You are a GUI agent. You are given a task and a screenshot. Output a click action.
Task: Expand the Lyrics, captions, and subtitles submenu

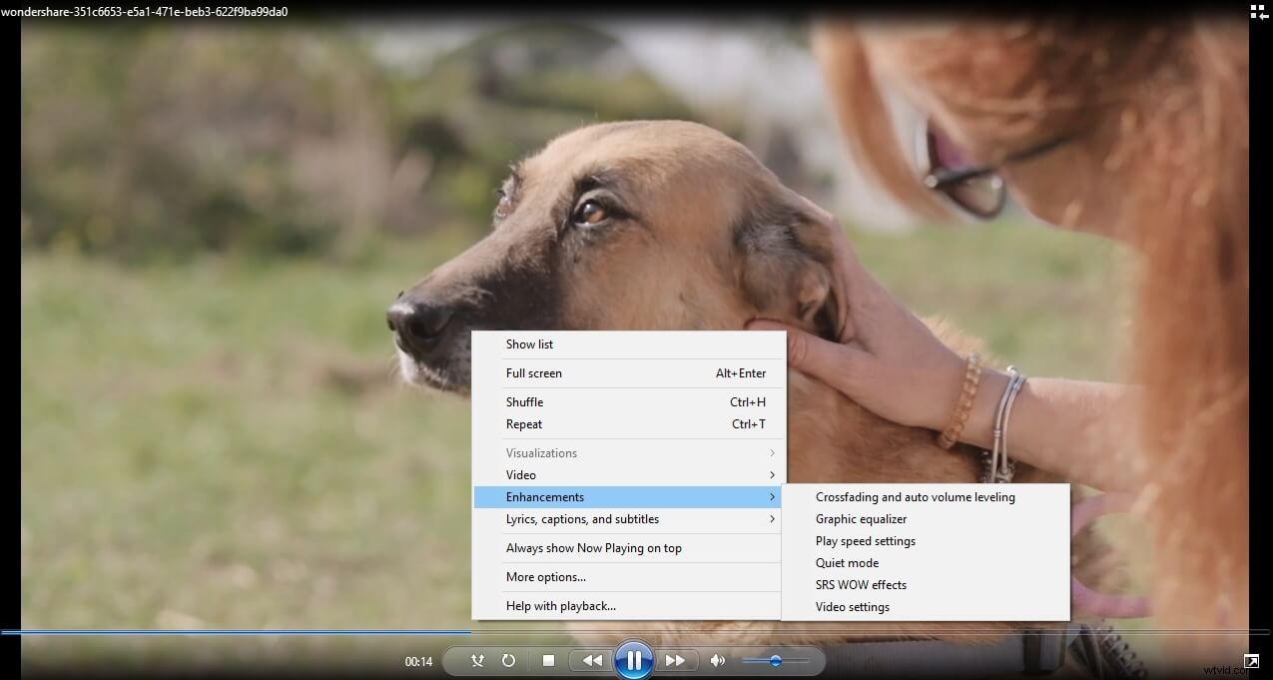coord(582,518)
